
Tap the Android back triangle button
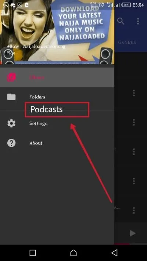(115, 253)
